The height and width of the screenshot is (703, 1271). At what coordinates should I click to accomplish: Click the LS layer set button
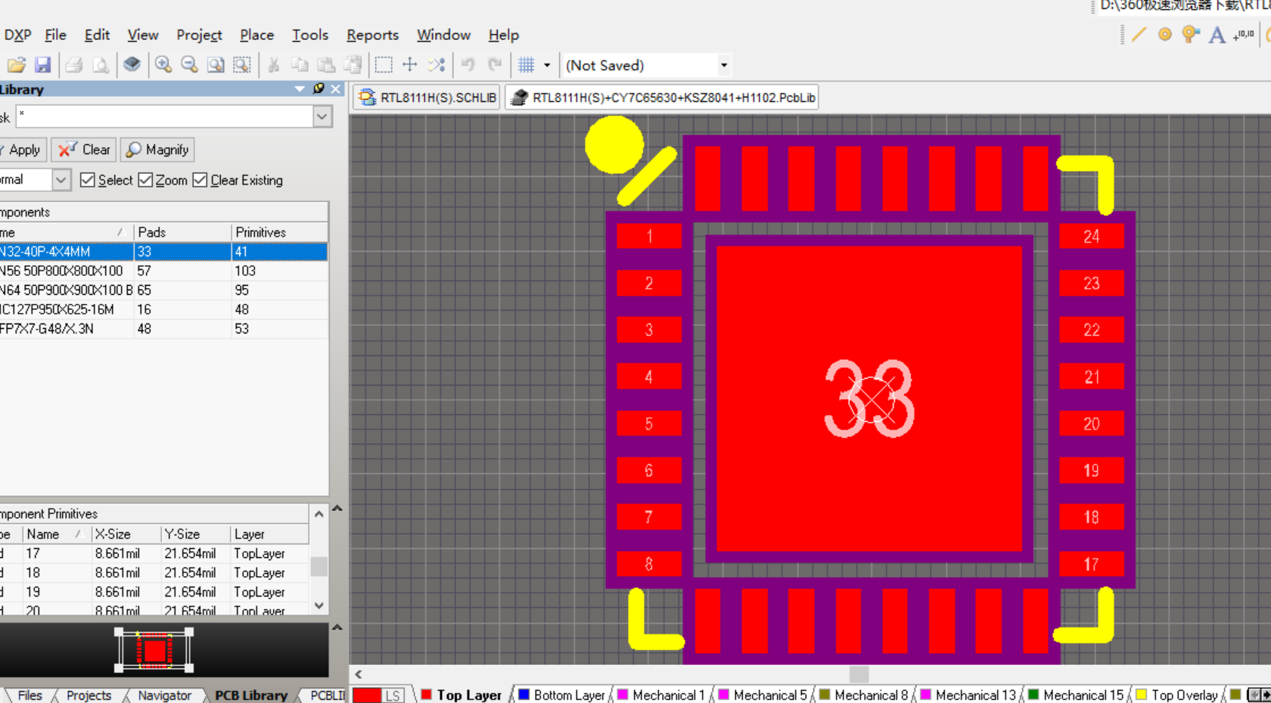[x=393, y=695]
